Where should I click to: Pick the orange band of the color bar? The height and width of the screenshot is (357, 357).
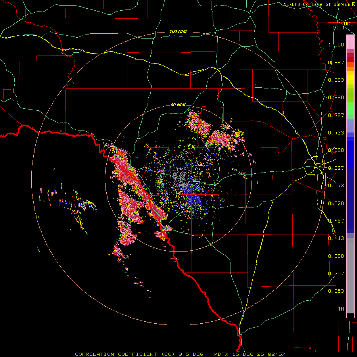coord(350,69)
